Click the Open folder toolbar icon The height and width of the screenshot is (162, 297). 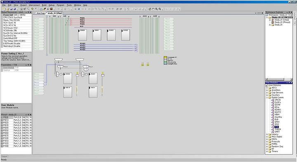tap(8, 9)
